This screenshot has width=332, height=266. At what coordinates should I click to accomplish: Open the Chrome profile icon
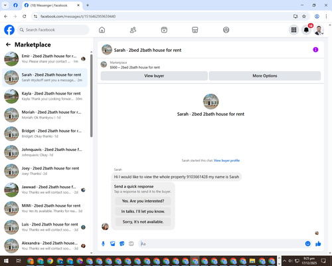317,17
